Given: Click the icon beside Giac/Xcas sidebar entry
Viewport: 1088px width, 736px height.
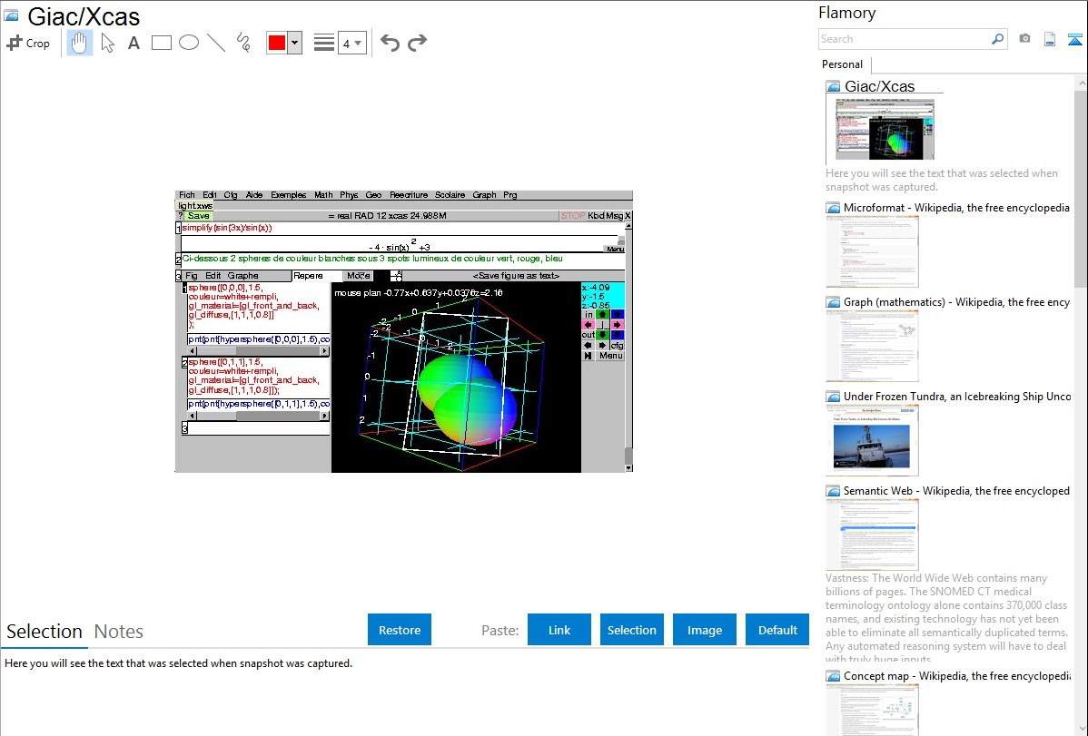Looking at the screenshot, I should [833, 87].
